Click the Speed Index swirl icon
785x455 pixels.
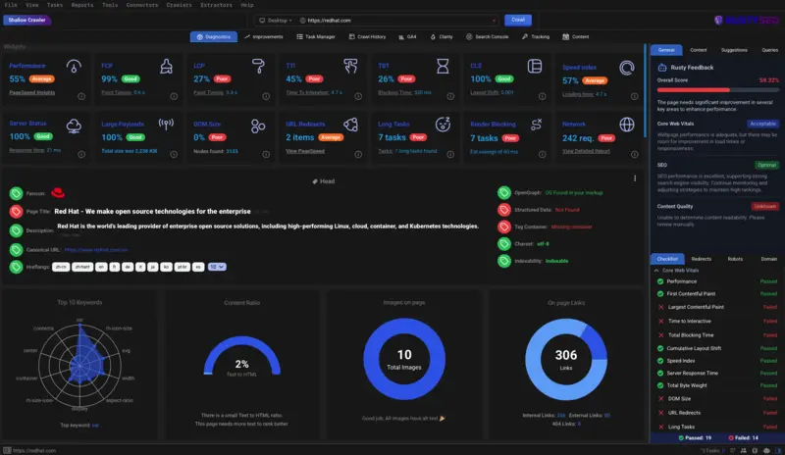coord(627,68)
